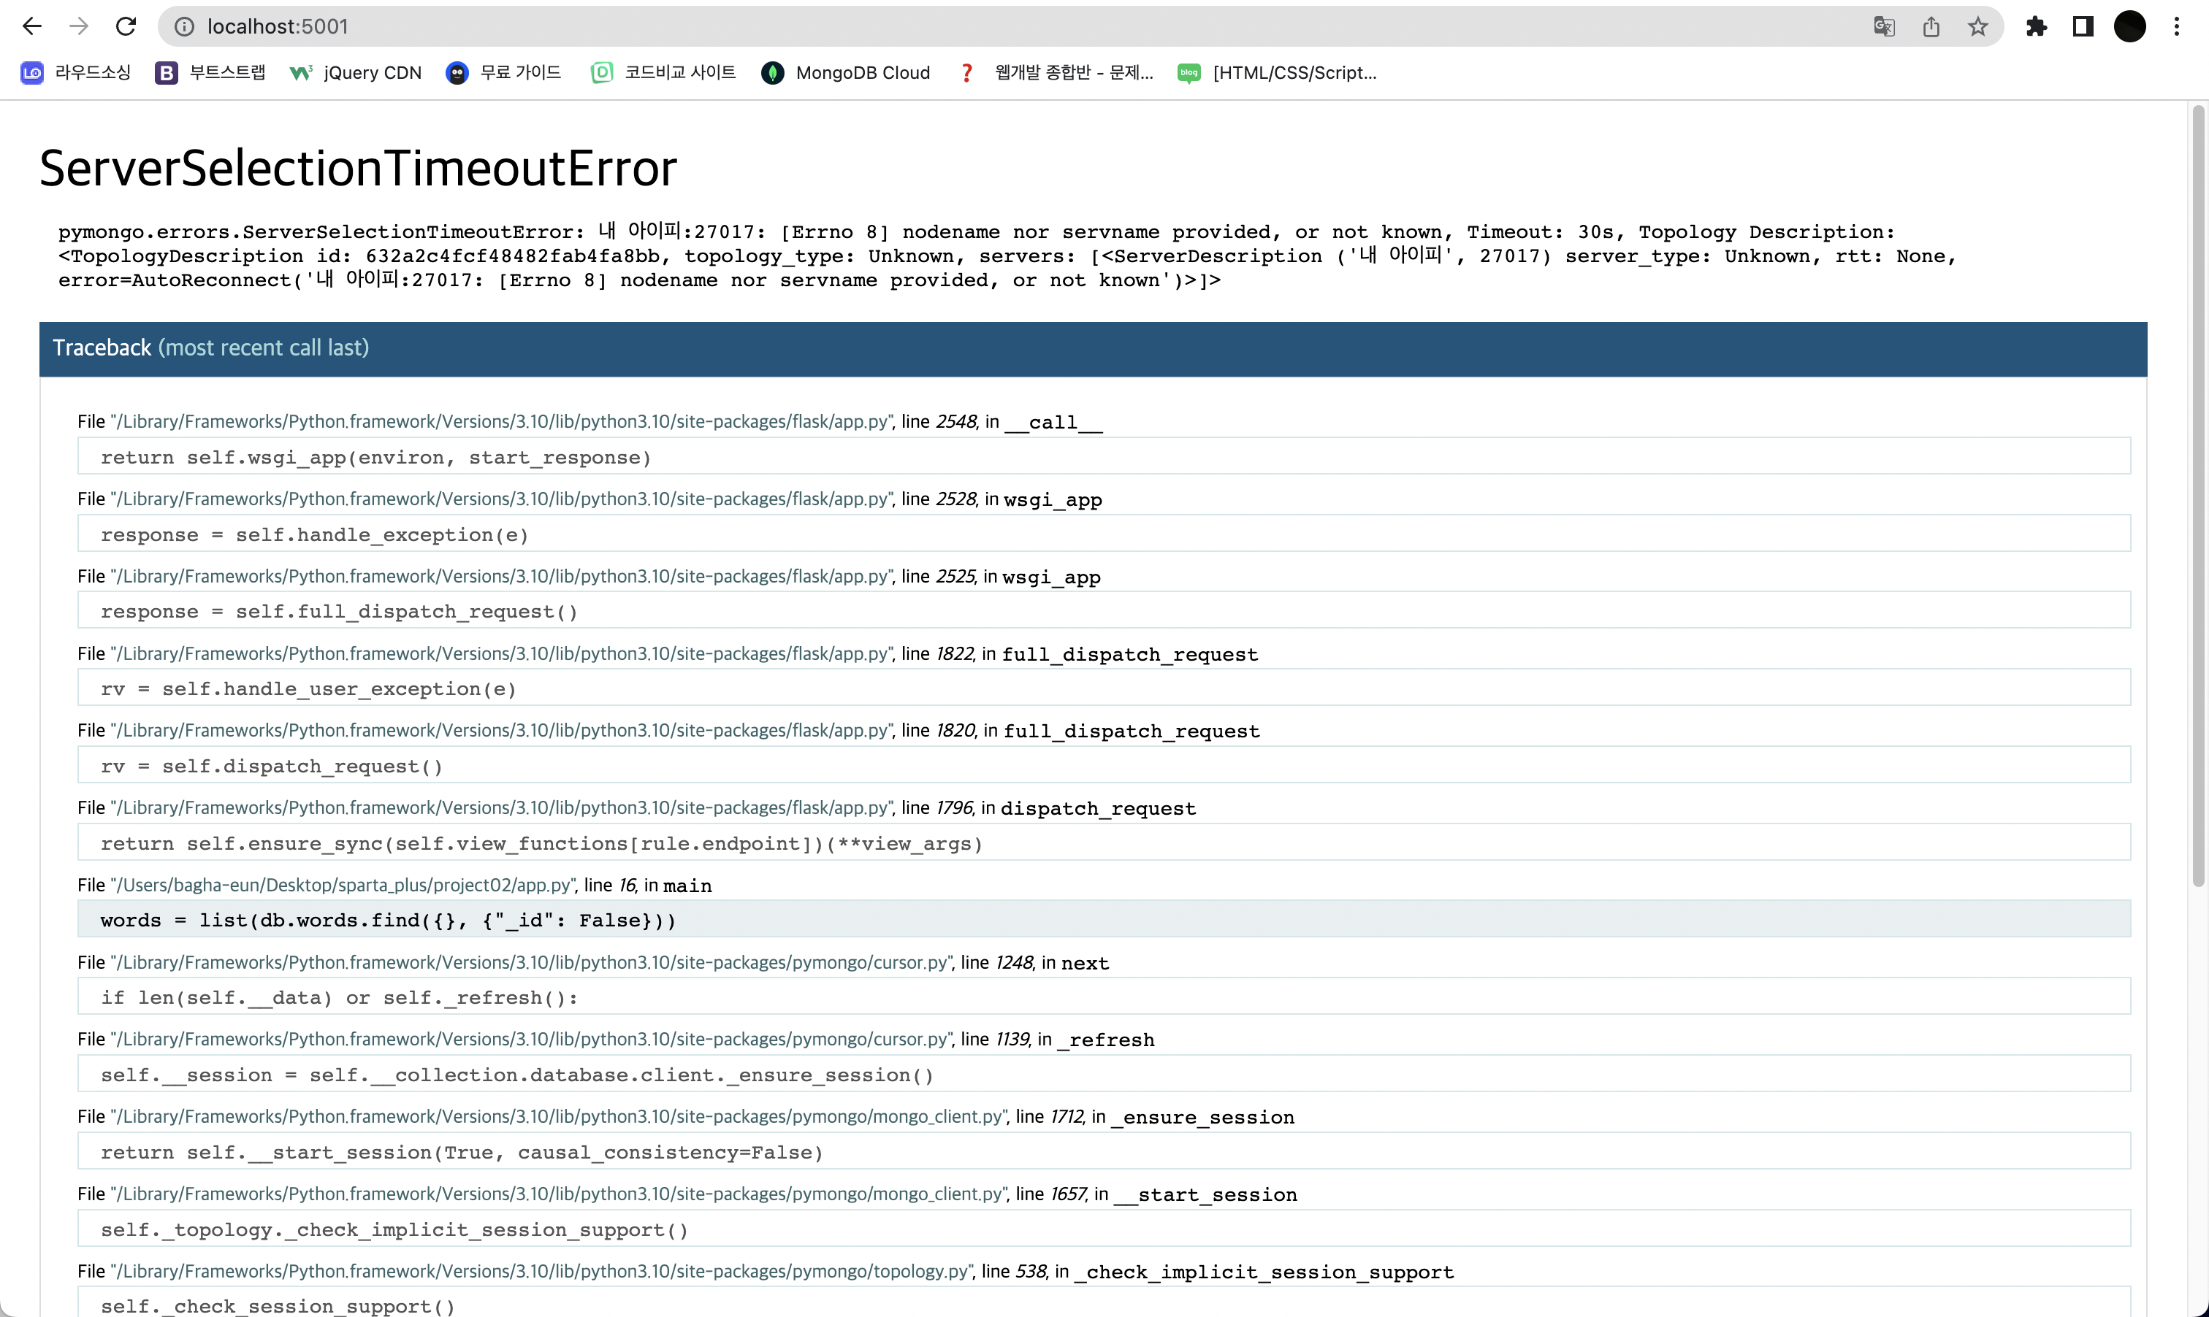Open the jQuery CDN bookmark
Screen dimensions: 2209x1317
pos(356,73)
